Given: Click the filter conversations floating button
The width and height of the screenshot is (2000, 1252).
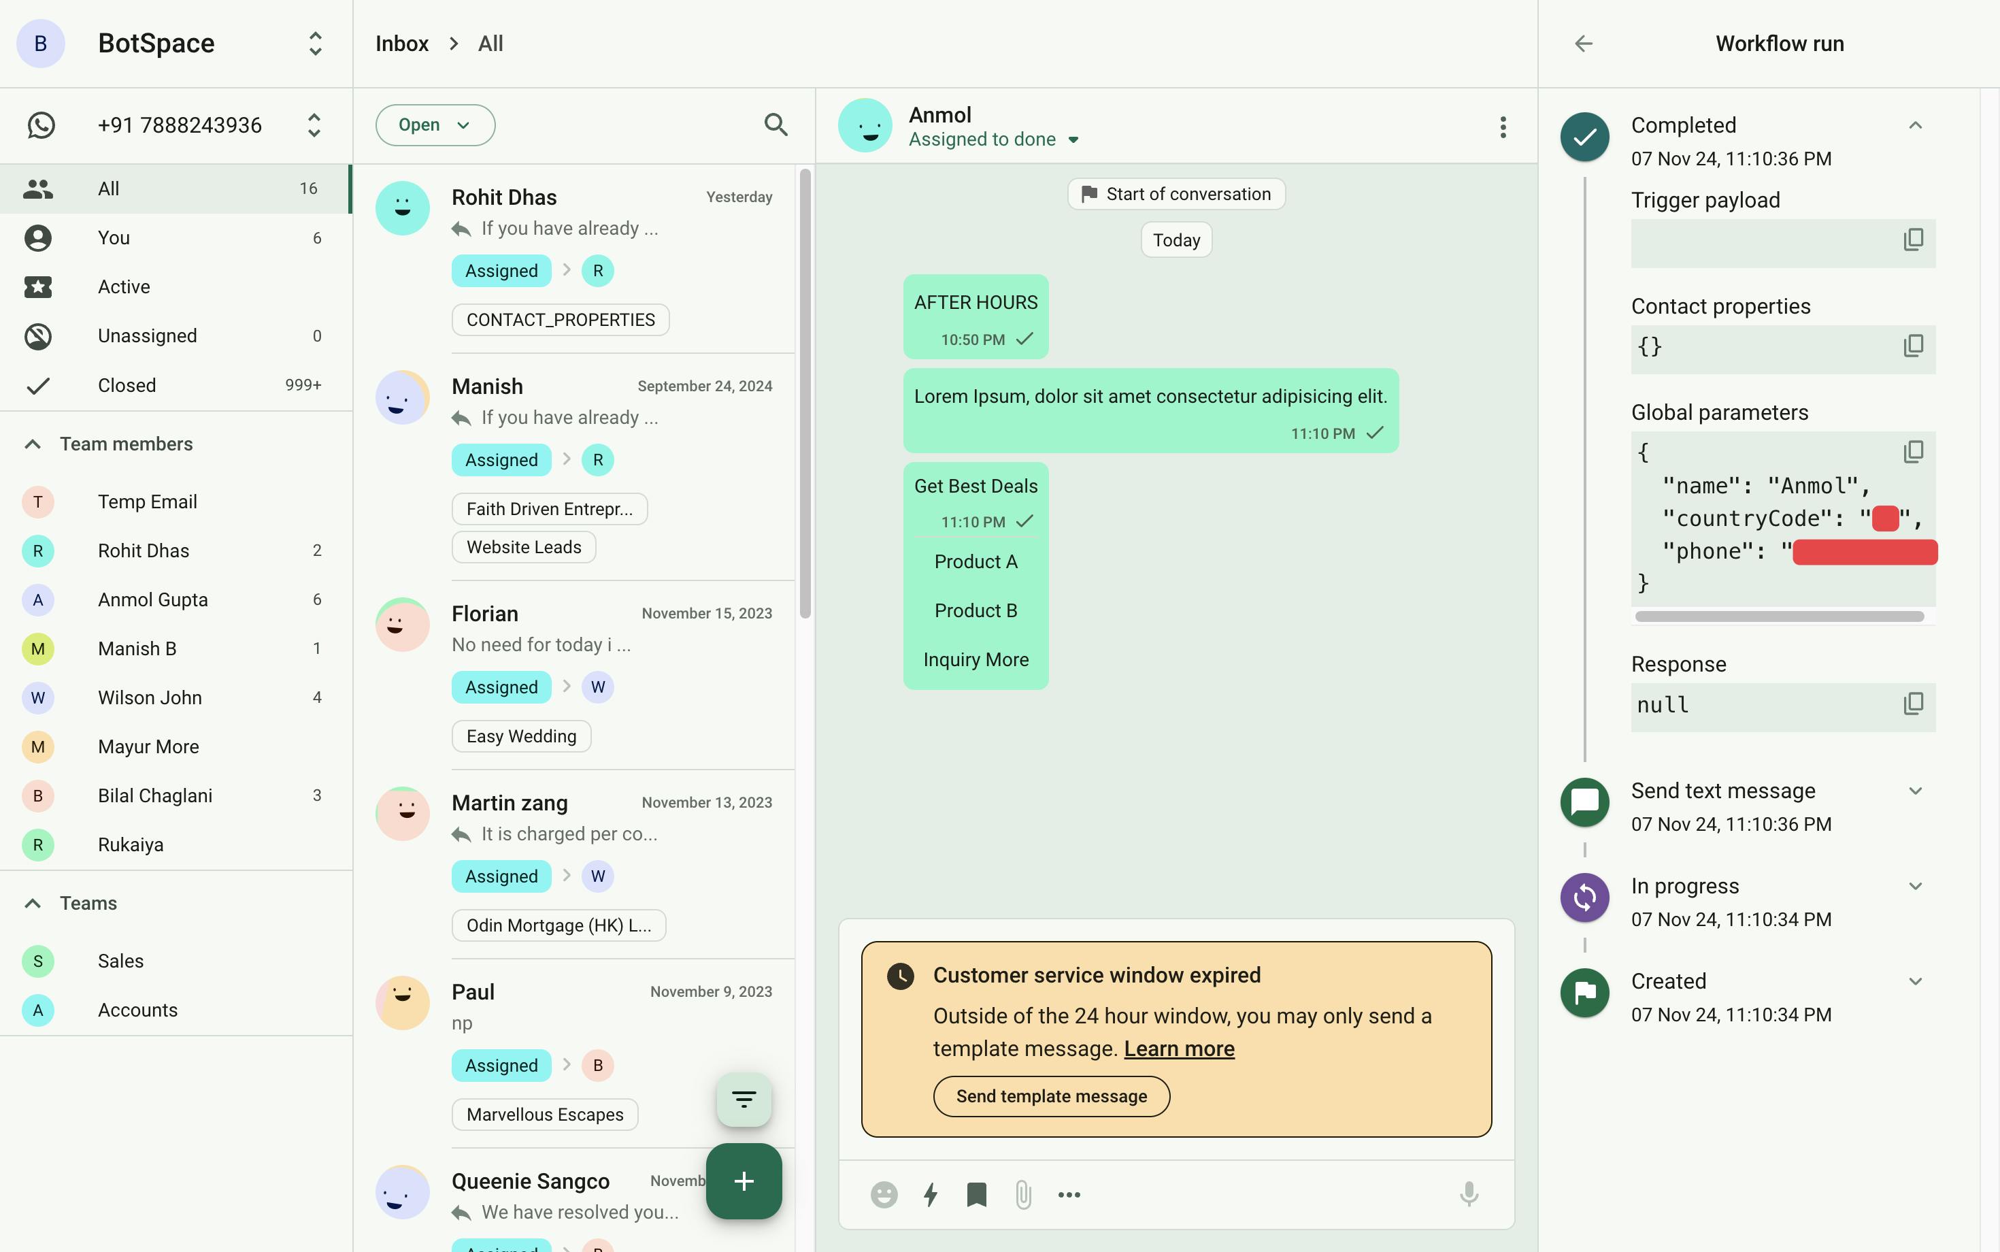Looking at the screenshot, I should 744,1099.
